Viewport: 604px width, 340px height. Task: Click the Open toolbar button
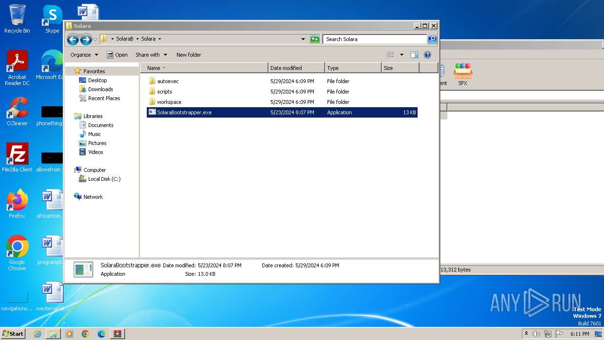[x=117, y=55]
